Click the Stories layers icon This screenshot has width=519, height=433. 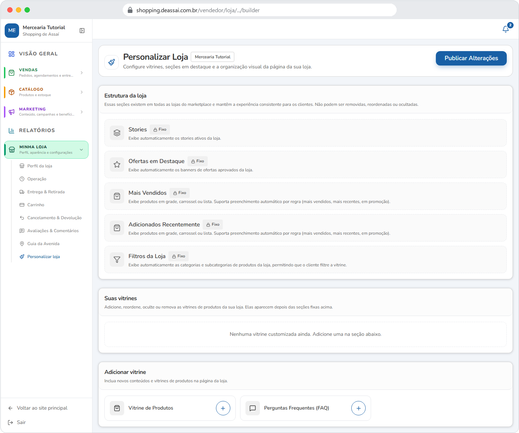point(117,133)
